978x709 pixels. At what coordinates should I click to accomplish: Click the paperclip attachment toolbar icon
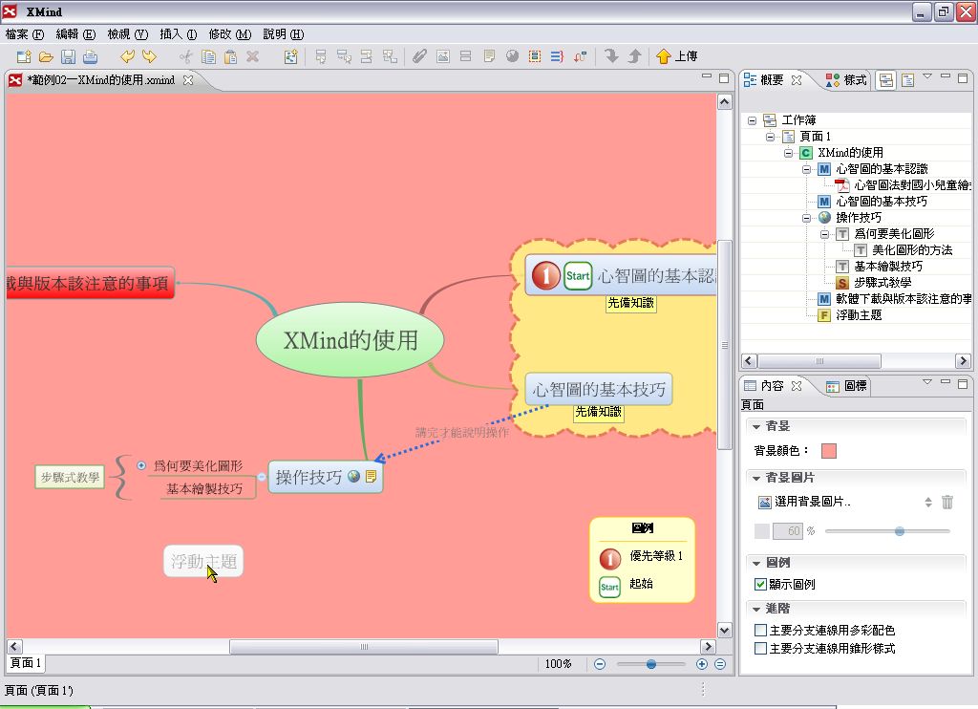tap(419, 57)
